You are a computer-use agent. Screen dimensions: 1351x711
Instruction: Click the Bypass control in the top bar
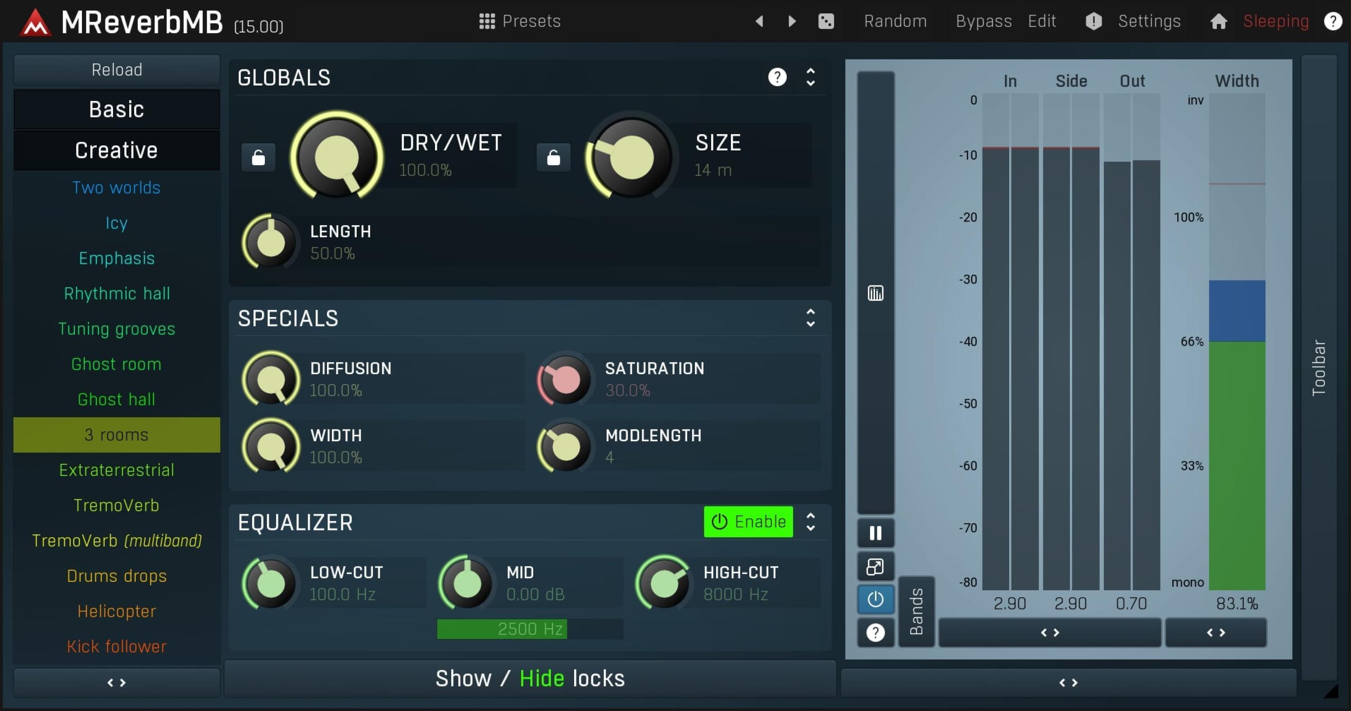(x=983, y=21)
